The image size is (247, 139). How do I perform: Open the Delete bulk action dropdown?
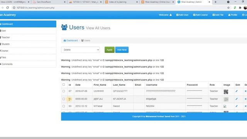point(80,50)
